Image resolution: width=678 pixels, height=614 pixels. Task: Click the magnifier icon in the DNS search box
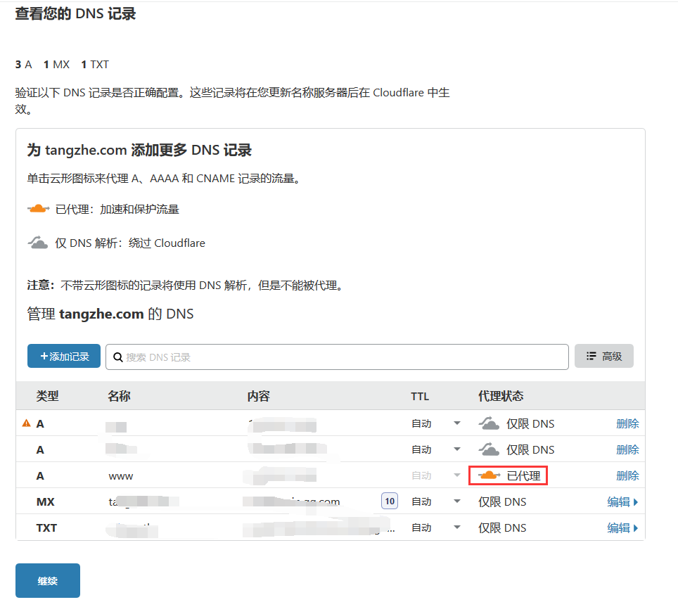[x=117, y=357]
